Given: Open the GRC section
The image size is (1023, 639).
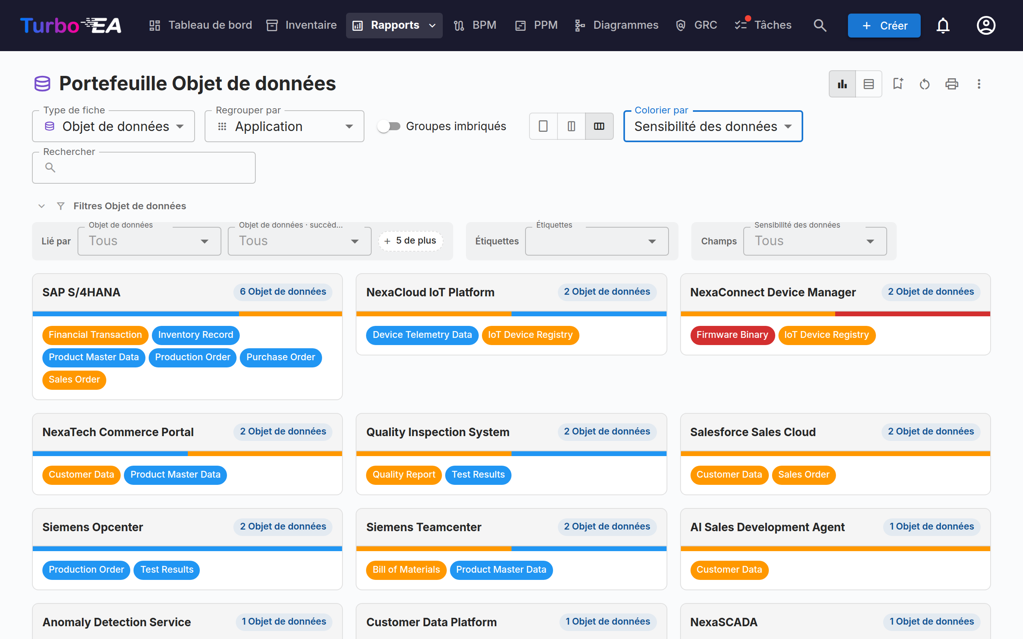Looking at the screenshot, I should pyautogui.click(x=696, y=25).
